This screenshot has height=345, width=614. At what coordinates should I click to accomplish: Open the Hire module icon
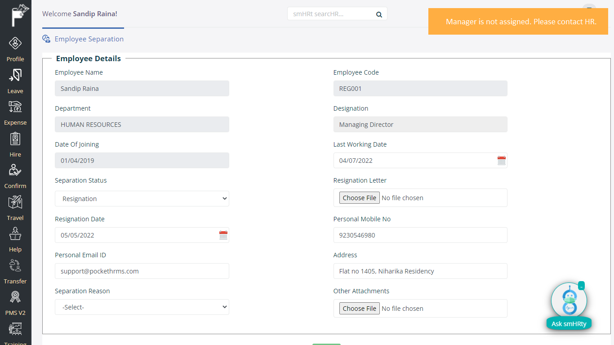[x=15, y=139]
